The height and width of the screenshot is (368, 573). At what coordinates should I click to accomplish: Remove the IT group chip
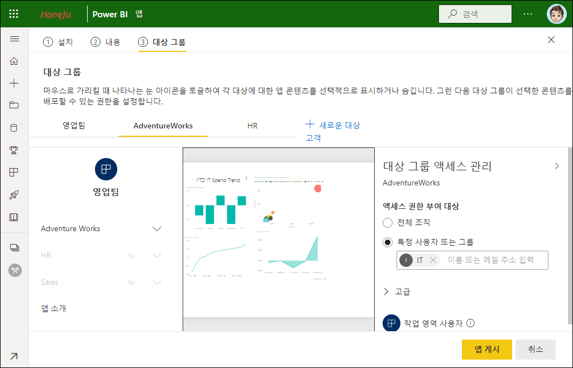click(433, 260)
